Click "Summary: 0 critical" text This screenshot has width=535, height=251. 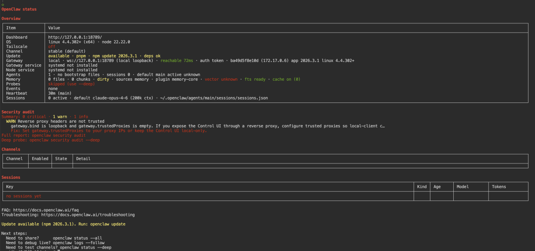[x=24, y=117]
